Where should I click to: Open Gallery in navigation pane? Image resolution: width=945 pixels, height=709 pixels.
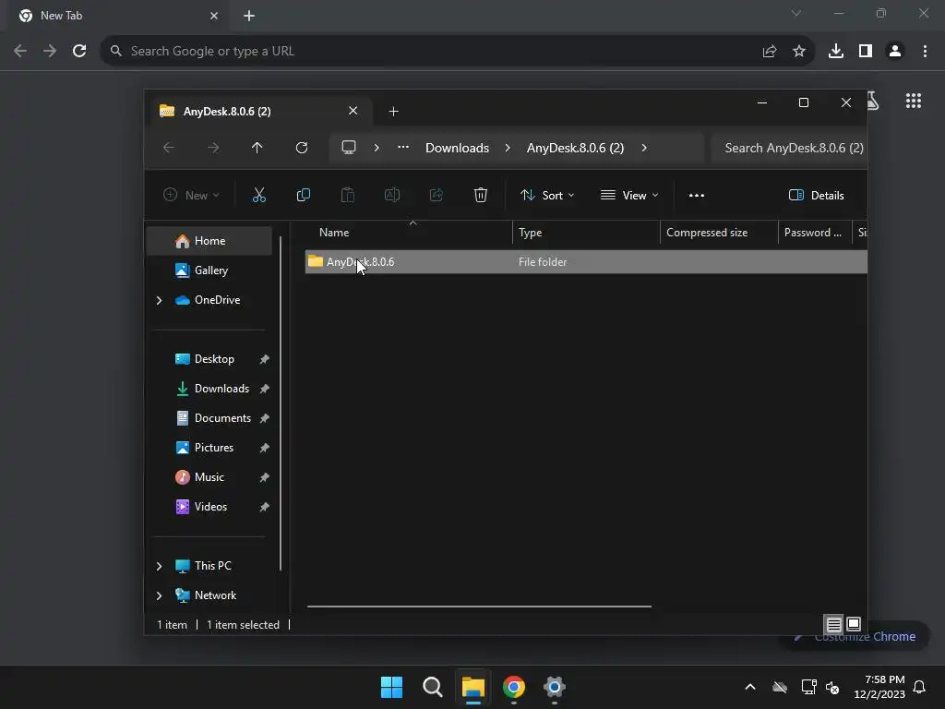[x=209, y=270]
